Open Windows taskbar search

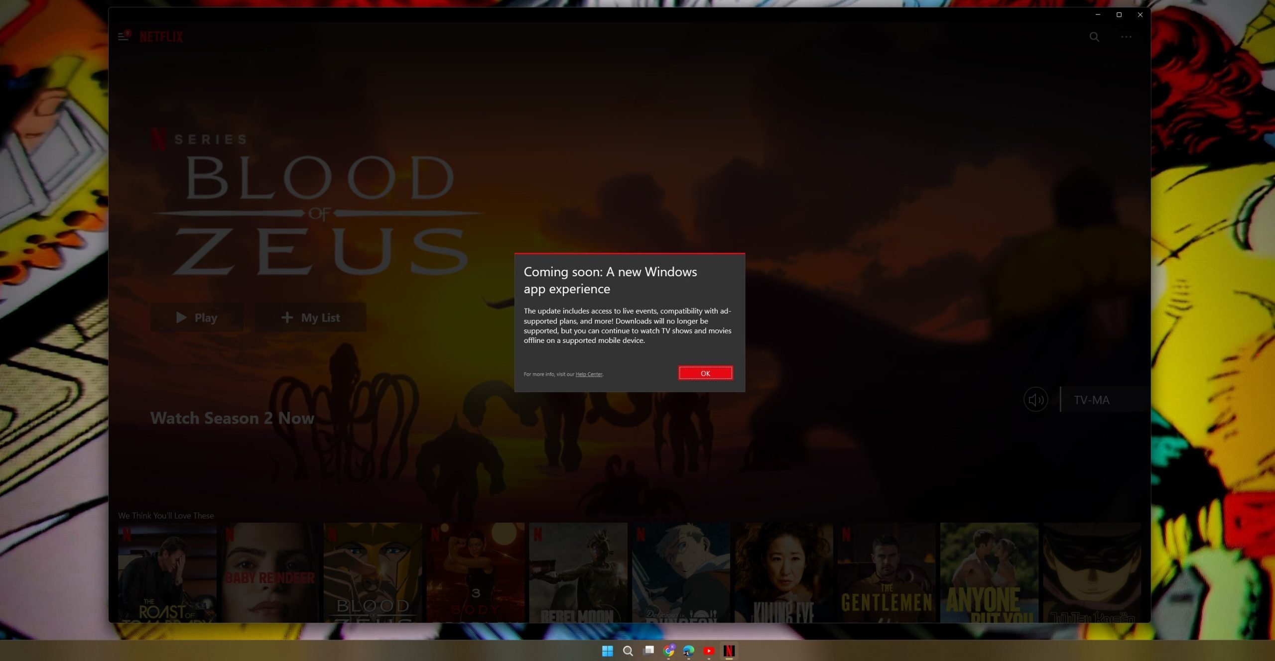(x=628, y=651)
